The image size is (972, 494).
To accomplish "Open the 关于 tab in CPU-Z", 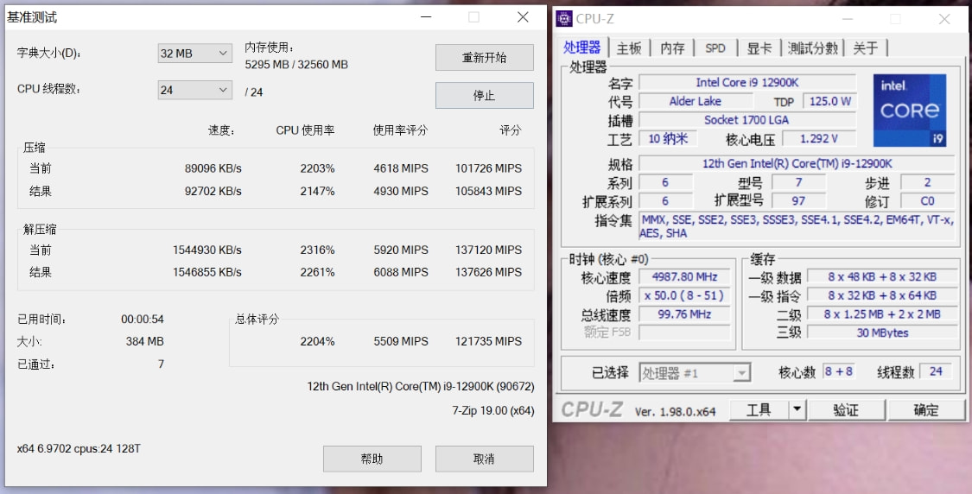I will (x=866, y=47).
